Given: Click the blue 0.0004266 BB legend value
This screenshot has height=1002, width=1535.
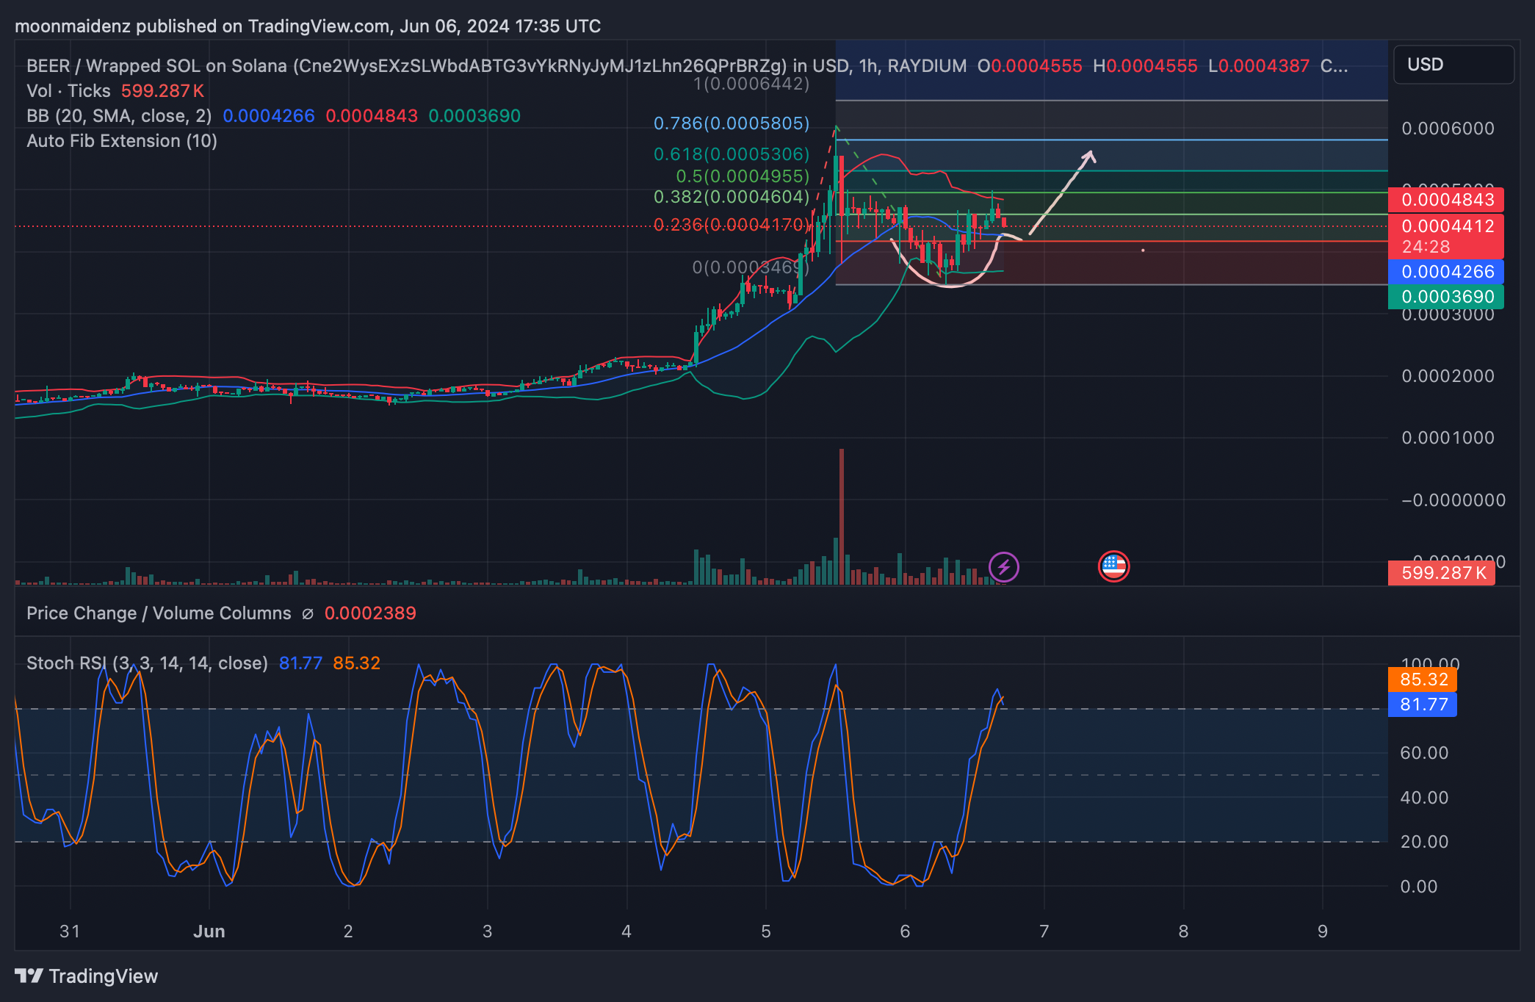Looking at the screenshot, I should 268,116.
